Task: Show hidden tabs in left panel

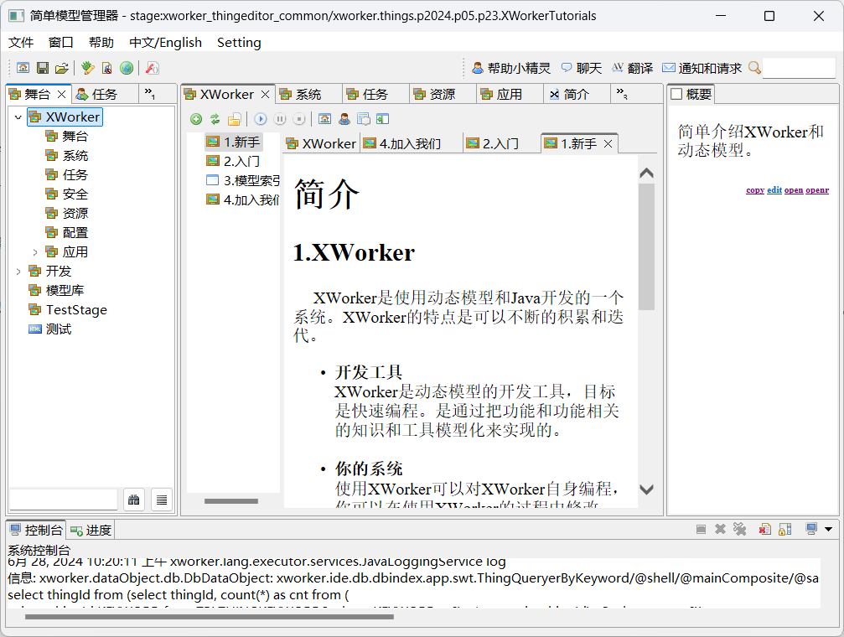Action: tap(150, 94)
